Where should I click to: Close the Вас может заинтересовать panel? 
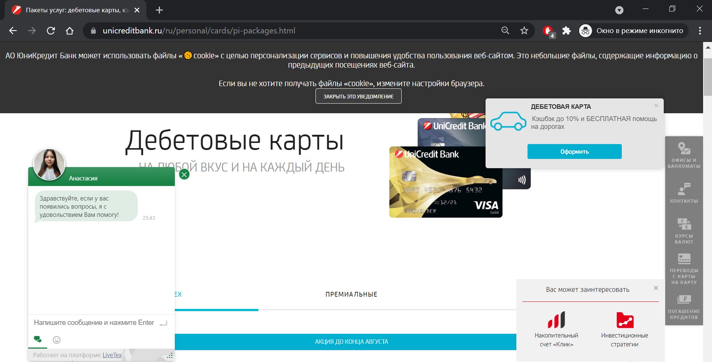[656, 288]
